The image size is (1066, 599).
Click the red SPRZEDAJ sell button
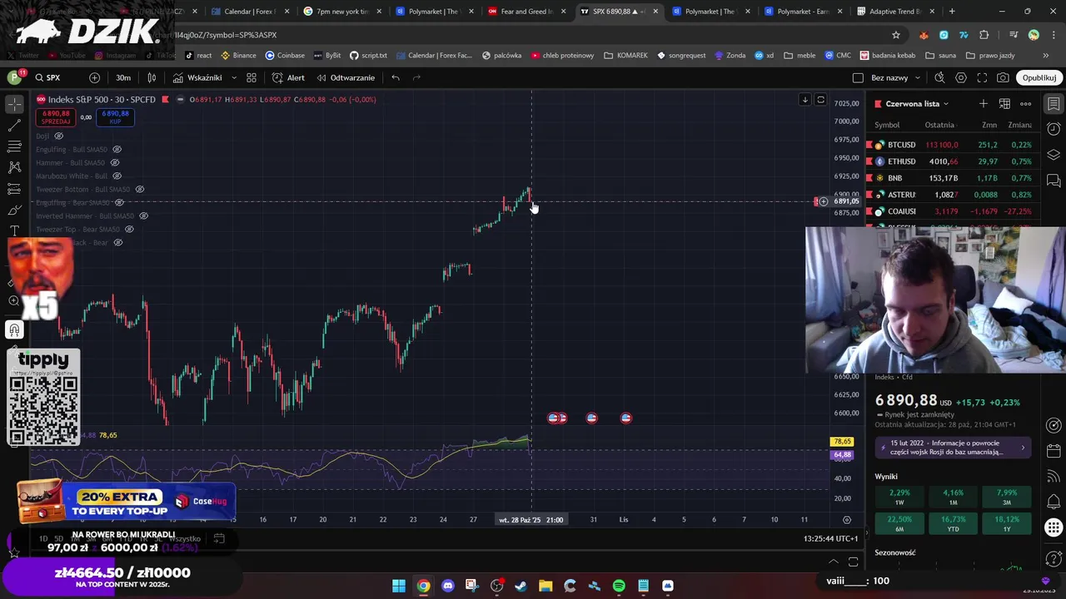pos(56,117)
